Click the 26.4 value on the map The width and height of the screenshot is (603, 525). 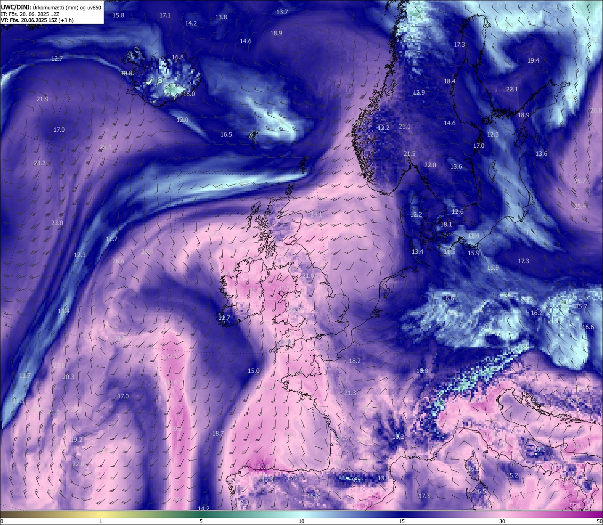pyautogui.click(x=147, y=251)
